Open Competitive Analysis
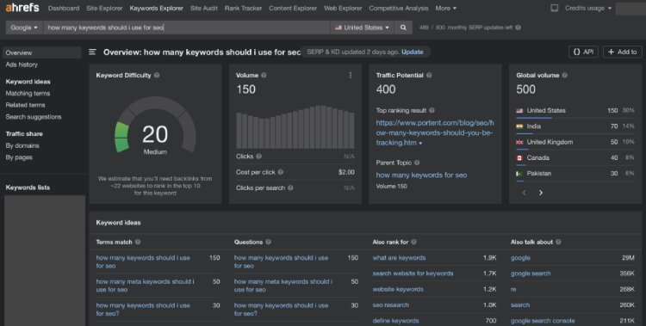The width and height of the screenshot is (646, 326). 399,9
